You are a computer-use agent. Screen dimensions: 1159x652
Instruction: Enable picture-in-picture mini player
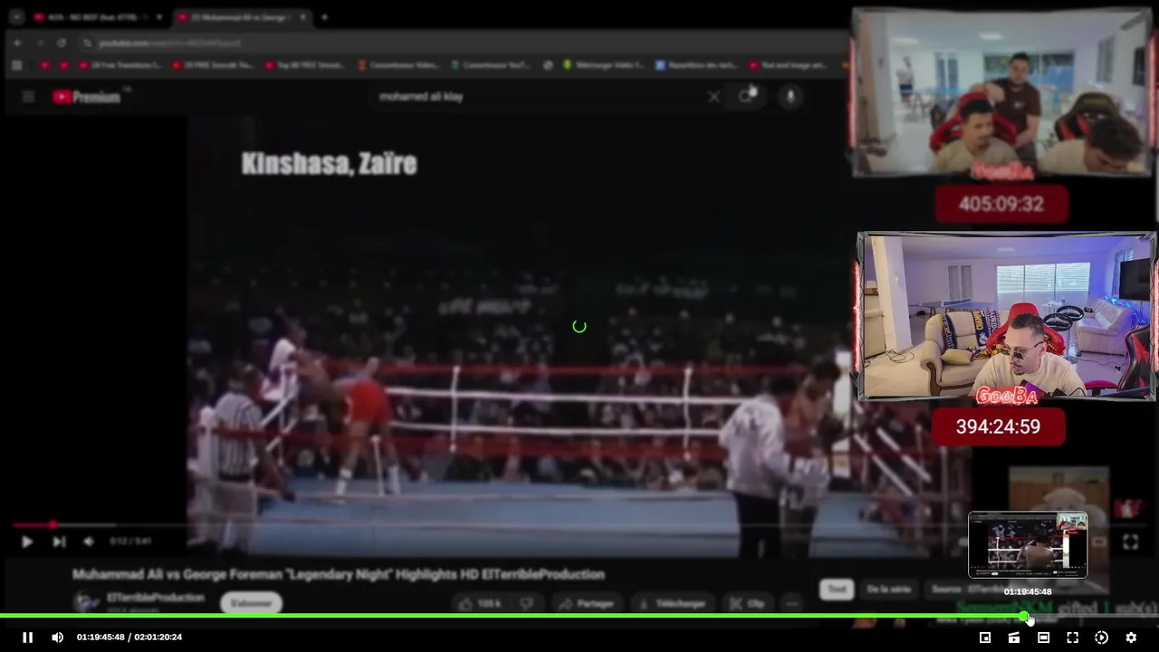pyautogui.click(x=985, y=638)
